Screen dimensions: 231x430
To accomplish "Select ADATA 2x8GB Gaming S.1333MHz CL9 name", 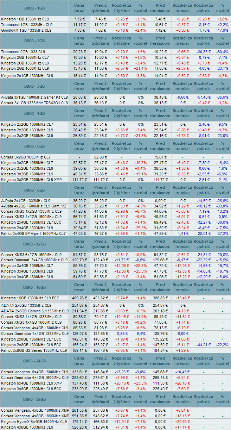I will pos(34,311).
